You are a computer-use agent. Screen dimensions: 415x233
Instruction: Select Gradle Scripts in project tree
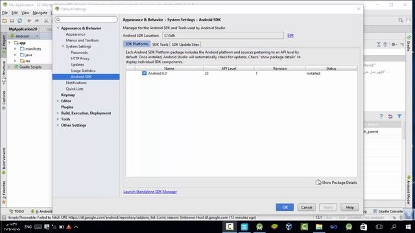point(30,67)
